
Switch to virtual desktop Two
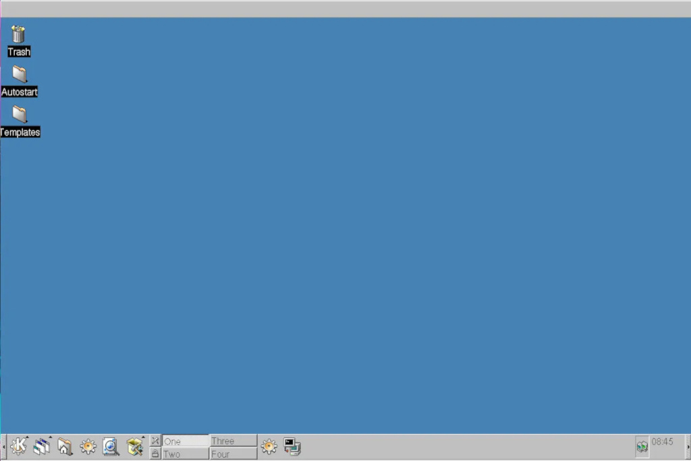coord(186,454)
